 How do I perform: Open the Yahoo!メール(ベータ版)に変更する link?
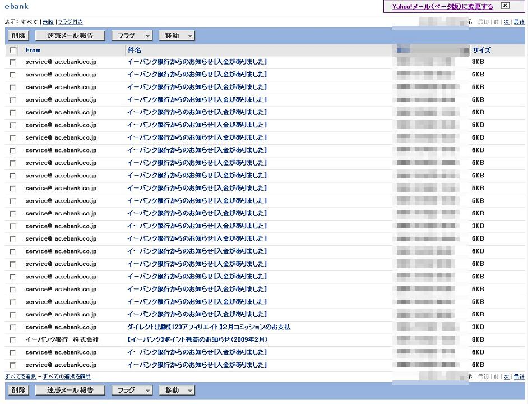click(x=442, y=6)
